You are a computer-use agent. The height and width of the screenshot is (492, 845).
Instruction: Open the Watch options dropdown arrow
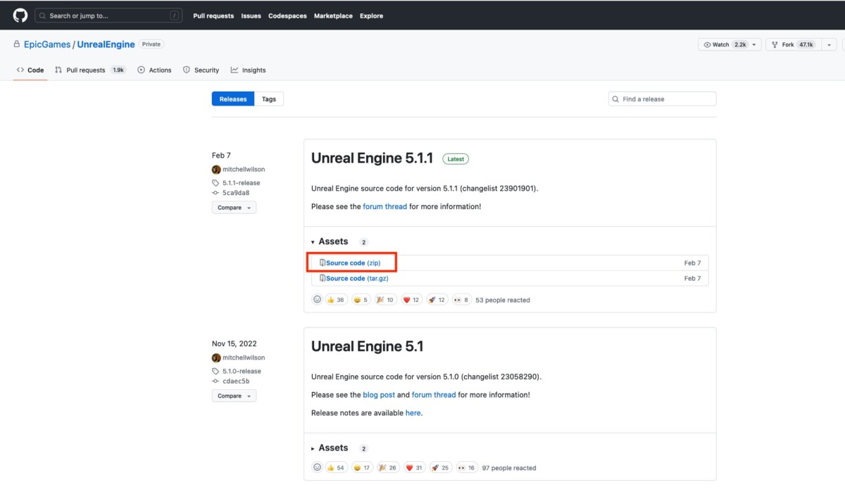coord(756,44)
